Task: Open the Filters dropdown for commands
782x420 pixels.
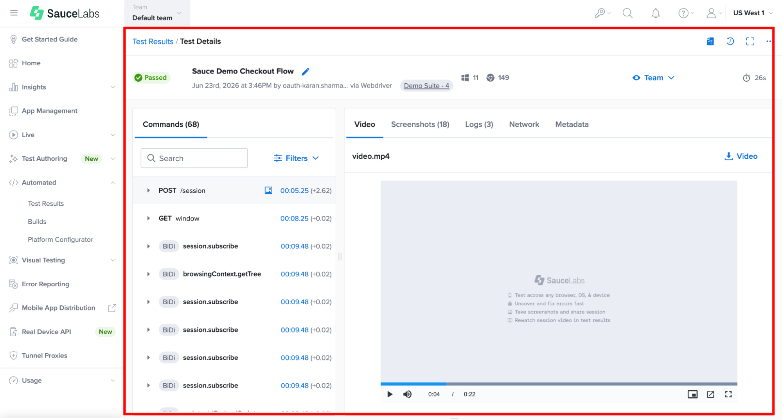Action: [x=296, y=158]
